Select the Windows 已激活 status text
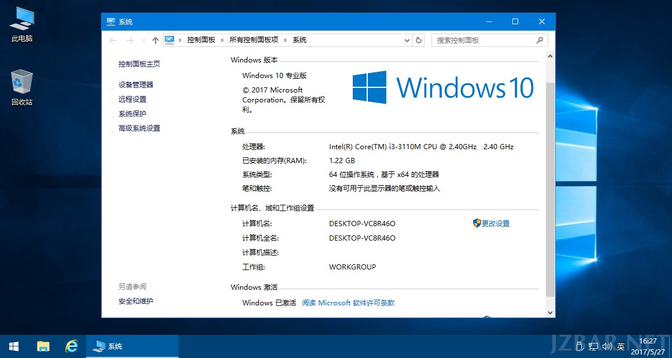This screenshot has width=672, height=358. [x=269, y=302]
